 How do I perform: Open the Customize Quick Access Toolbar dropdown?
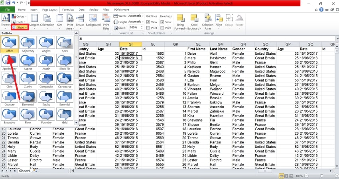point(29,3)
